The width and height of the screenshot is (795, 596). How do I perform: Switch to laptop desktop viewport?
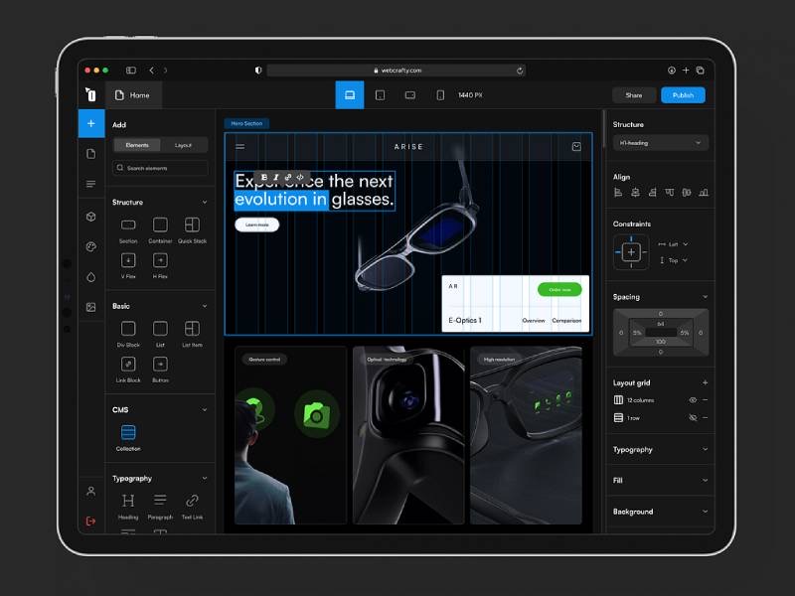(350, 94)
